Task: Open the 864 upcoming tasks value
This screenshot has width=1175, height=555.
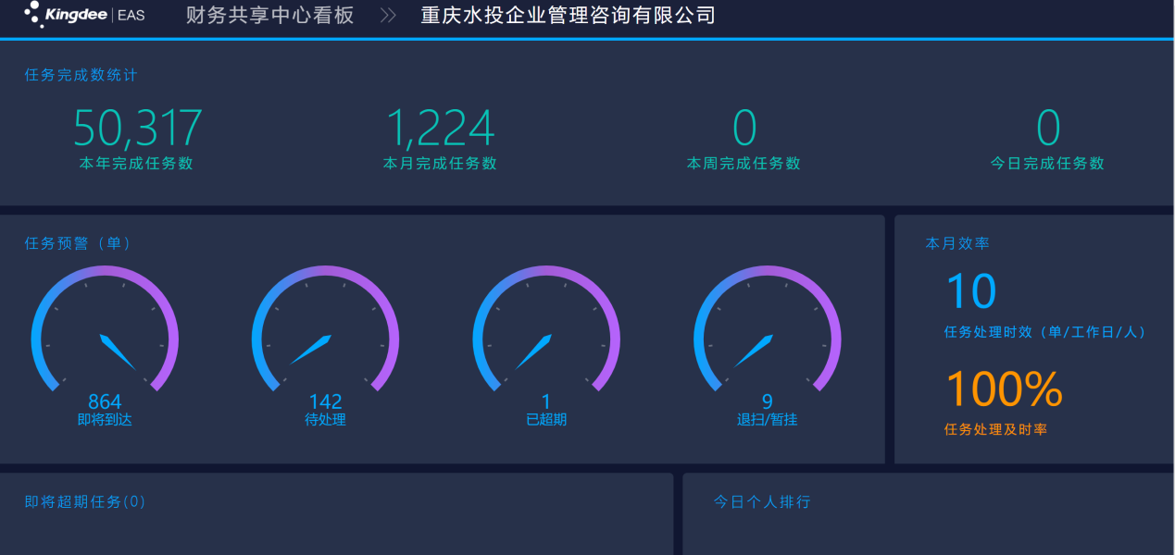Action: (x=105, y=401)
